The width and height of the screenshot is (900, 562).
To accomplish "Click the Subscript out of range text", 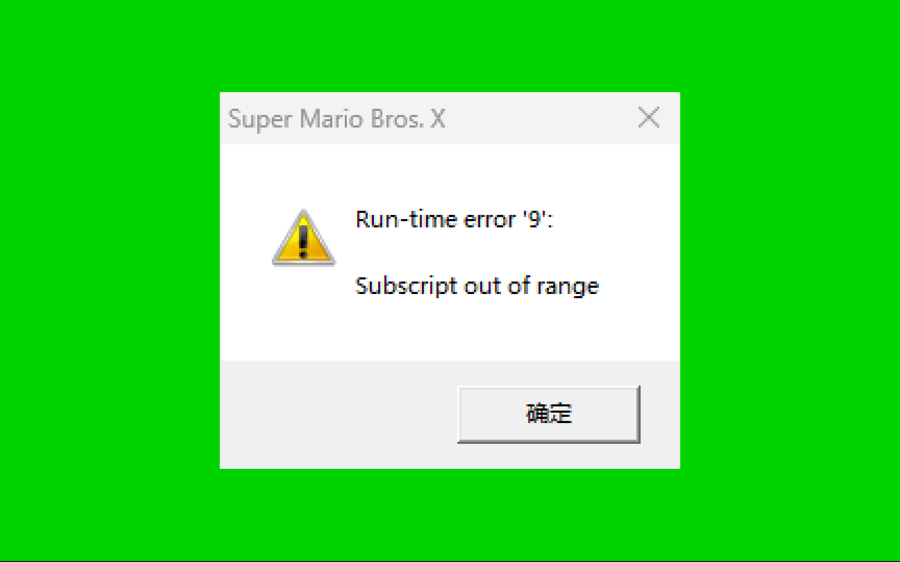I will coord(477,286).
